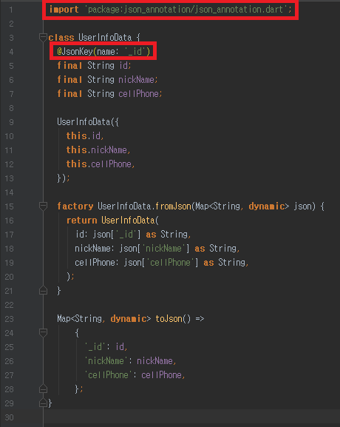Collapse the factory fromJson fold marker

43,206
